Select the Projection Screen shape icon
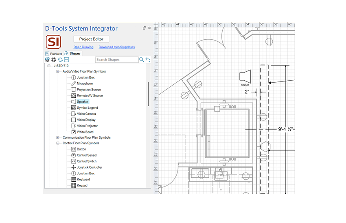The width and height of the screenshot is (346, 223). click(74, 90)
